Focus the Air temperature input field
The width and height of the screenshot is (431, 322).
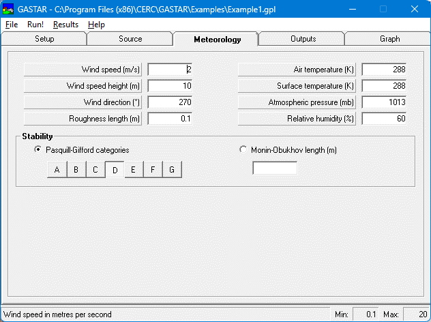(x=384, y=70)
